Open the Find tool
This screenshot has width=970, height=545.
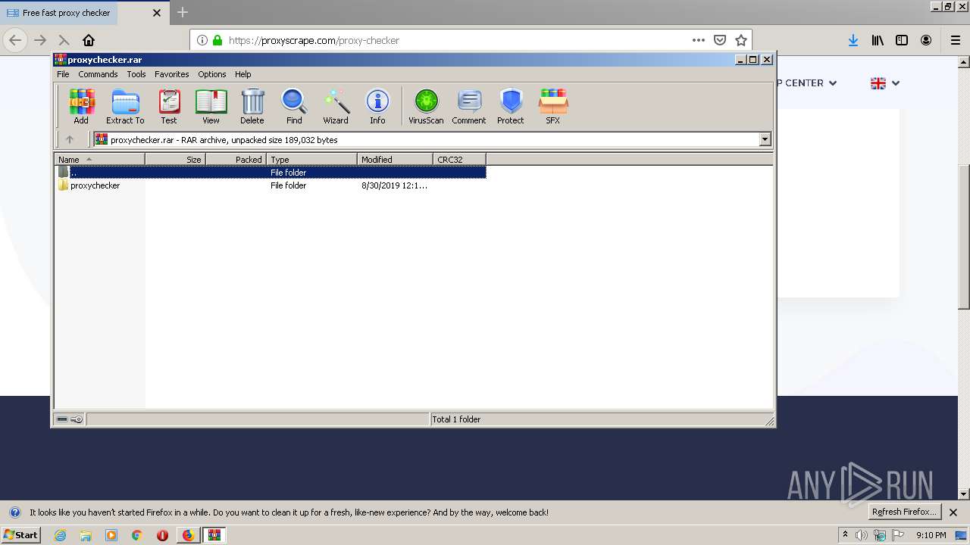pos(294,106)
